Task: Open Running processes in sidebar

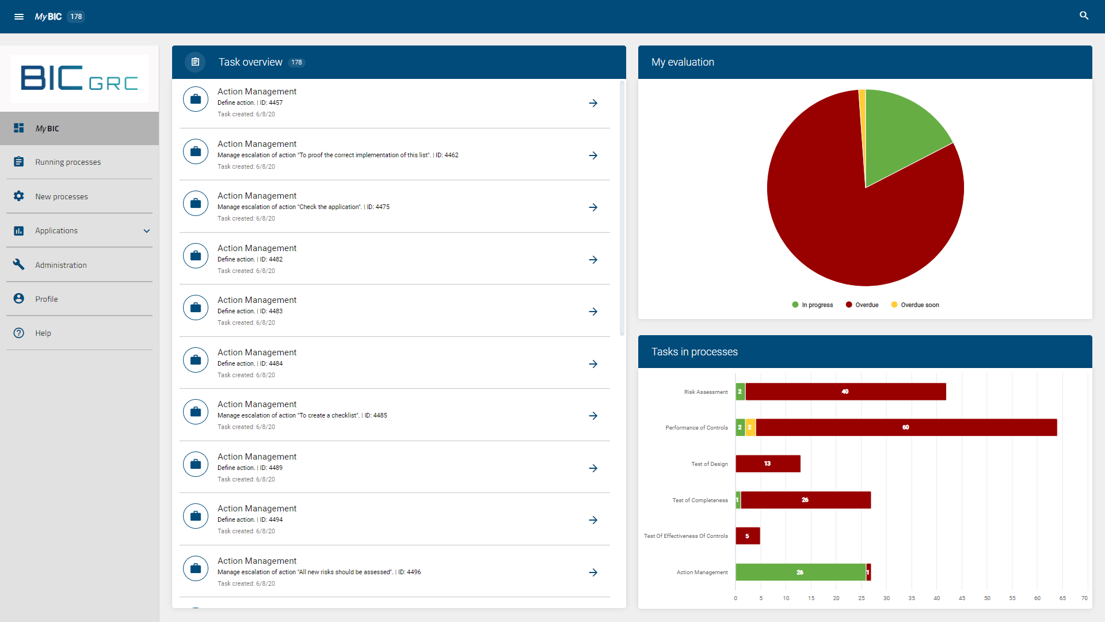Action: [x=68, y=162]
